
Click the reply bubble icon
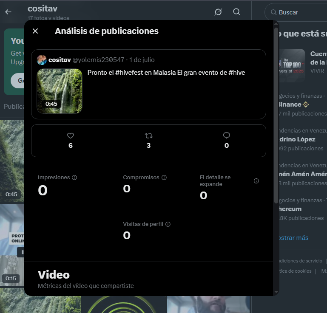coord(227,135)
